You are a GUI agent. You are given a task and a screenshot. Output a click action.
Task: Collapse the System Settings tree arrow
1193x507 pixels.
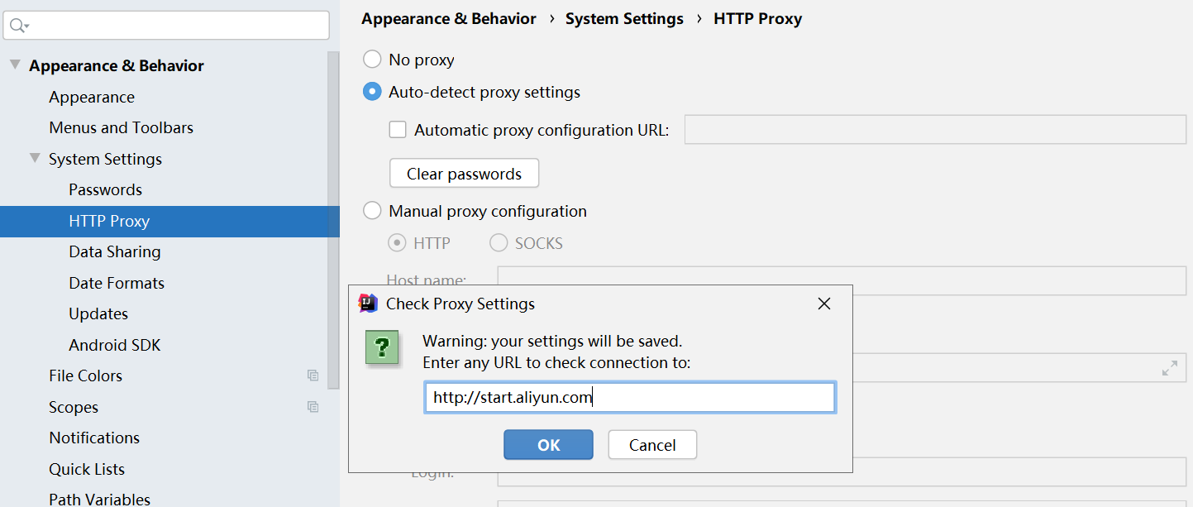tap(35, 158)
